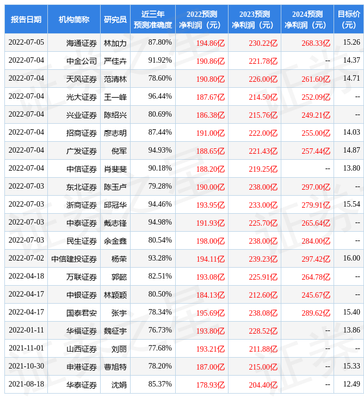Click the 2021-10-30 report date
The image size is (364, 398).
click(26, 366)
